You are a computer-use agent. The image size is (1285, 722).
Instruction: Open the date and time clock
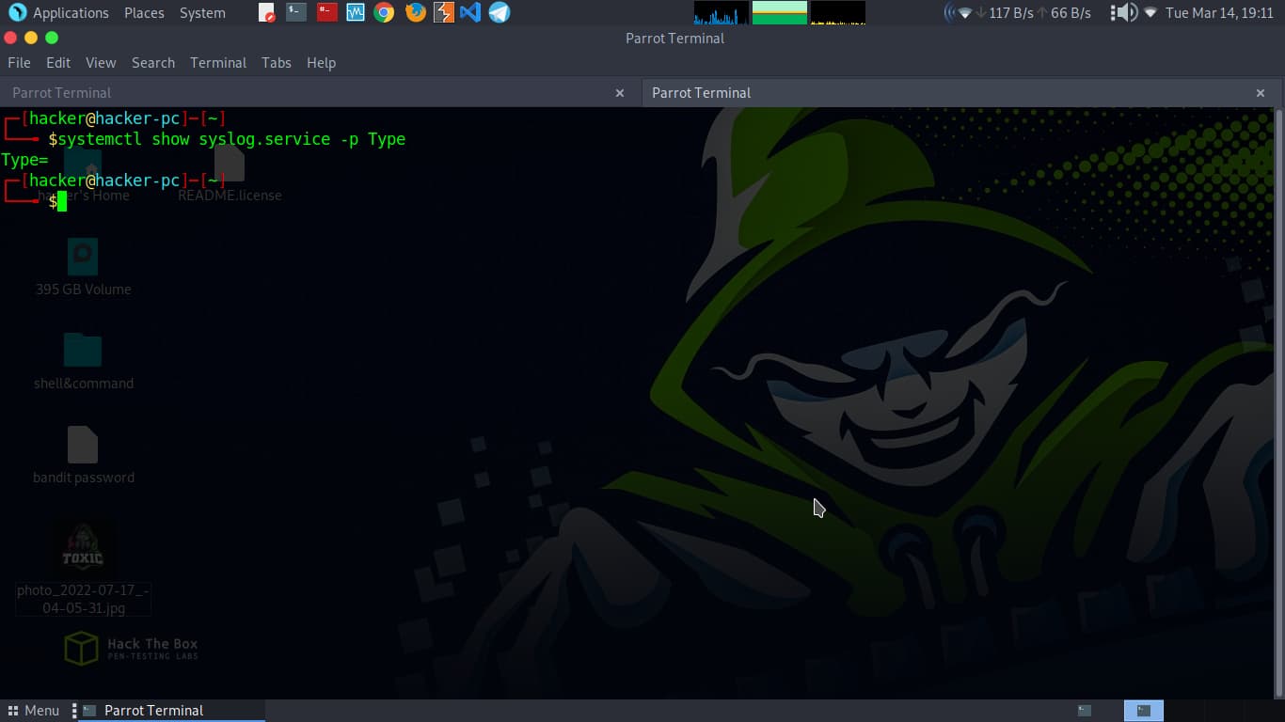coord(1219,13)
